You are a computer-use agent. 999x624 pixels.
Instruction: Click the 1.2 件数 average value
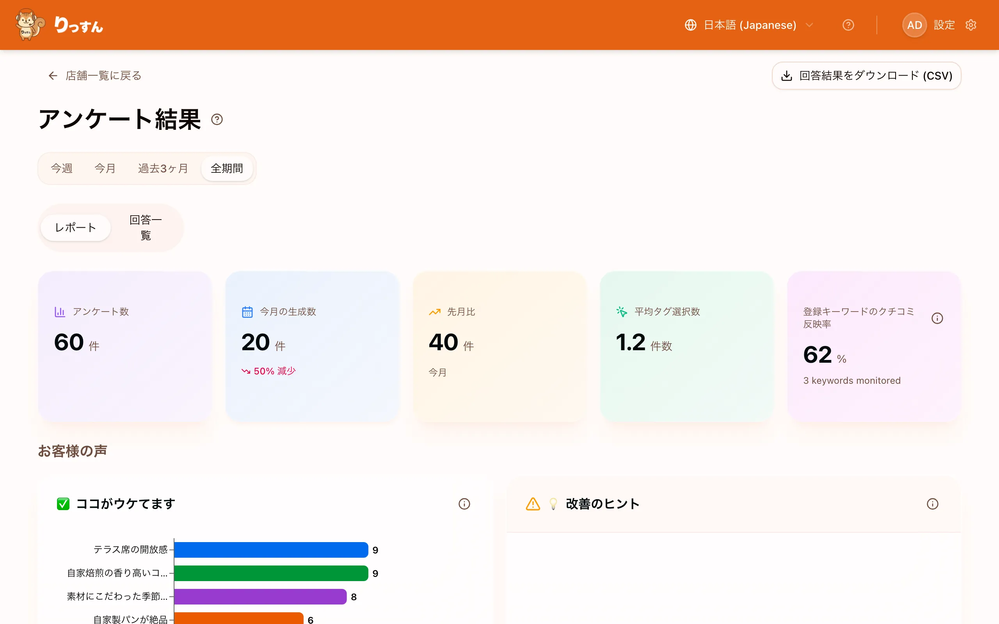(644, 342)
